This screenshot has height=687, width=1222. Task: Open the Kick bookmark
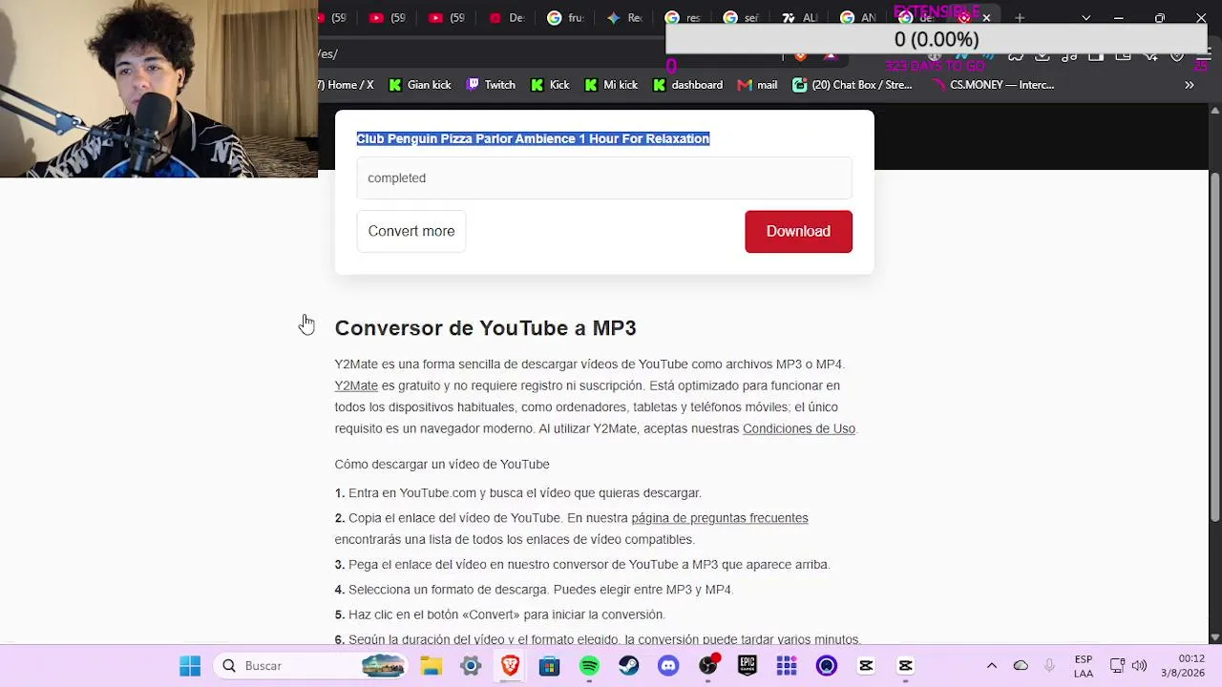tap(550, 85)
